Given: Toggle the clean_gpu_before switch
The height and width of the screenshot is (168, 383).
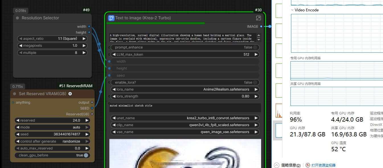Looking at the screenshot, I should 86,155.
